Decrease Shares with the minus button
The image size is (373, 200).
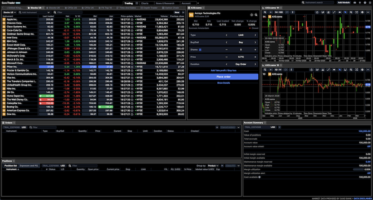226,50
